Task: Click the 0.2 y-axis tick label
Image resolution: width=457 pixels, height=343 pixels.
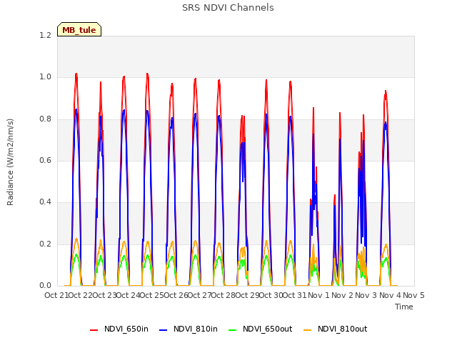Action: (x=45, y=244)
